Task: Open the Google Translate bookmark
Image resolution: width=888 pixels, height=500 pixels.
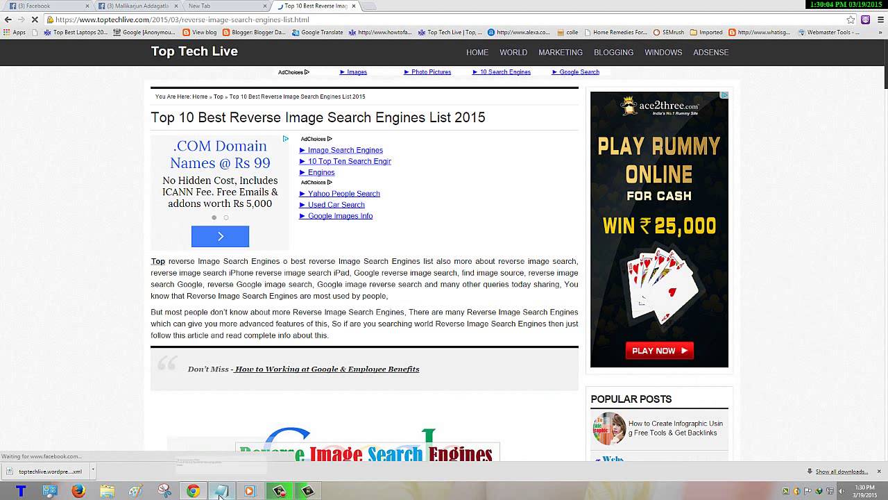Action: pyautogui.click(x=317, y=32)
